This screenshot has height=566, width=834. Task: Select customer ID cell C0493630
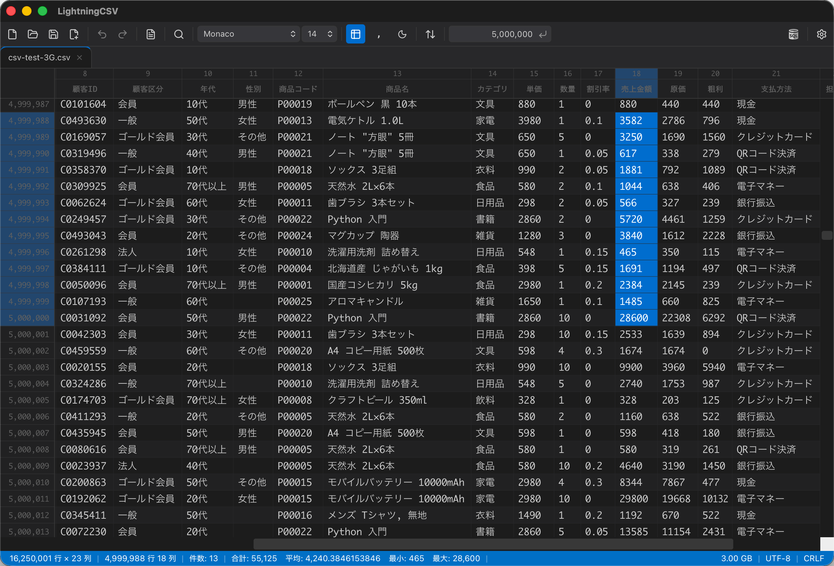coord(85,121)
